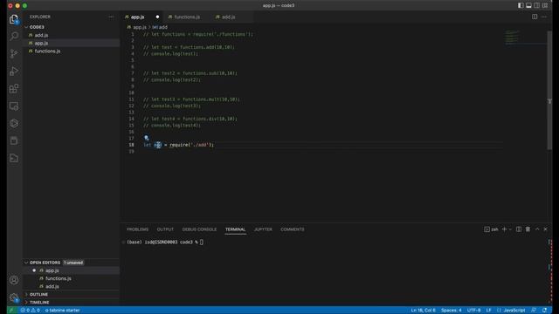
Task: Open the customize layout icon
Action: coord(545,5)
